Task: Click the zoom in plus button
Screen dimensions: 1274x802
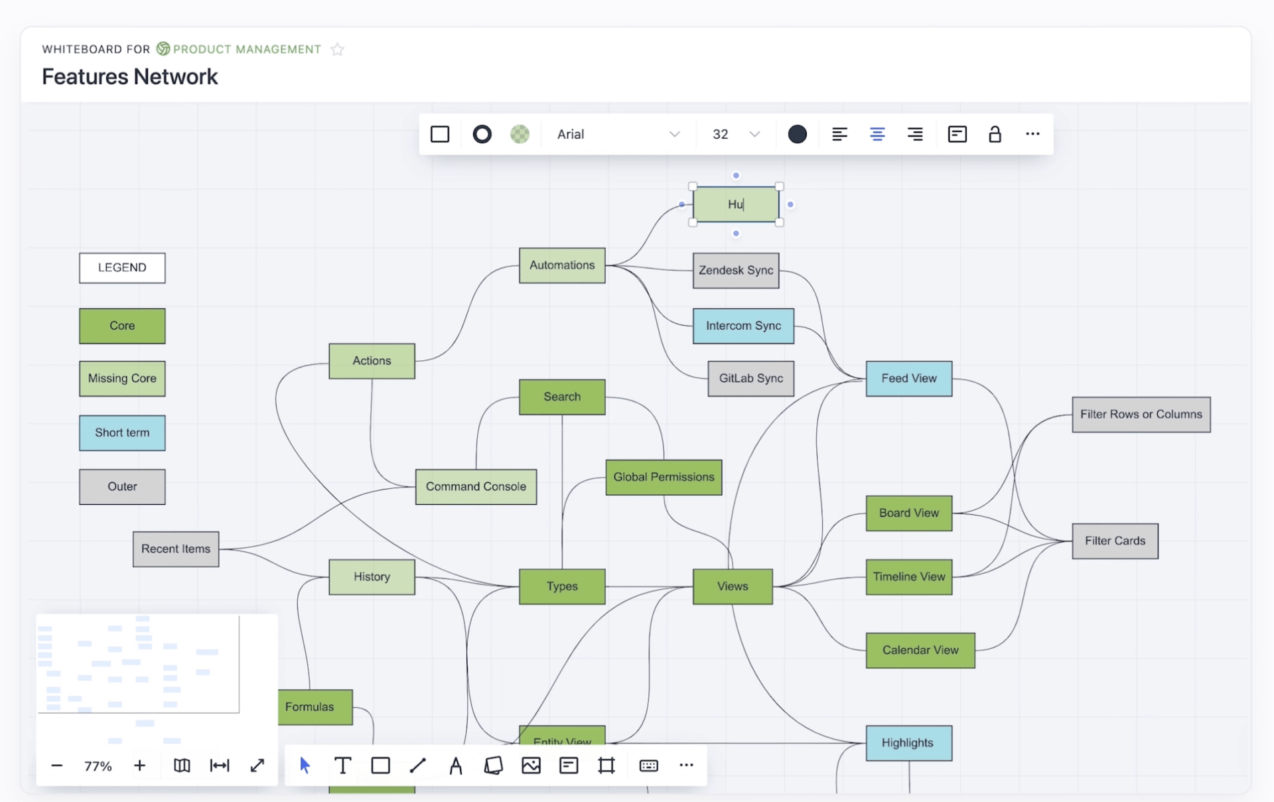Action: point(139,766)
